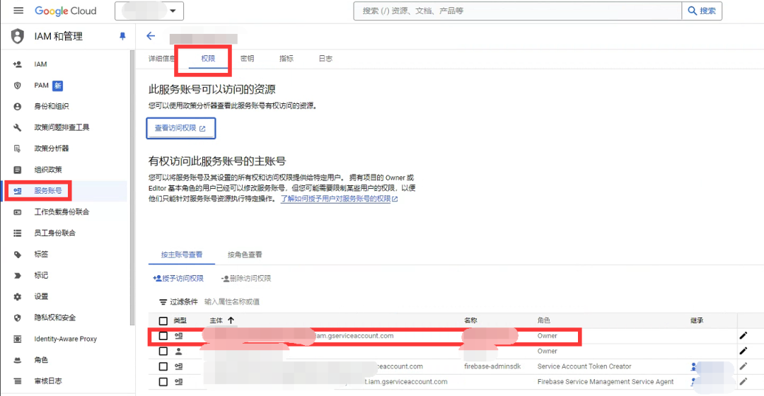Click 删除访问权限 button
The width and height of the screenshot is (764, 396).
pyautogui.click(x=246, y=279)
